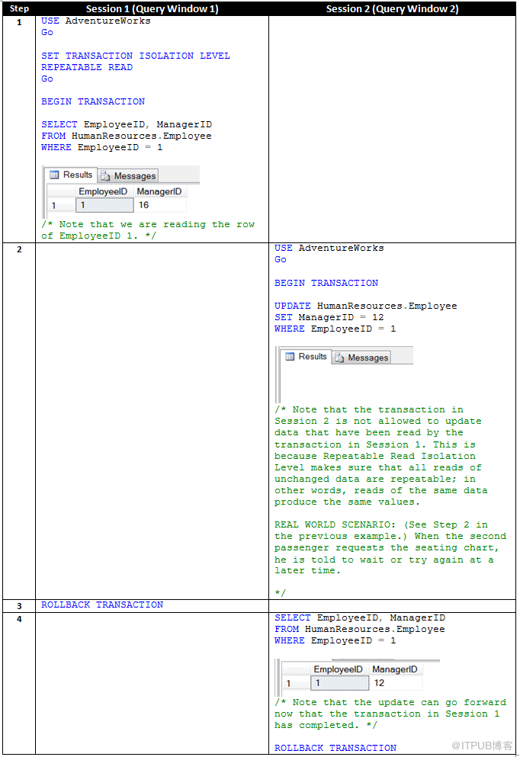Select the EmployeeID column header in Step 1 grid
The height and width of the screenshot is (757, 520).
(103, 191)
